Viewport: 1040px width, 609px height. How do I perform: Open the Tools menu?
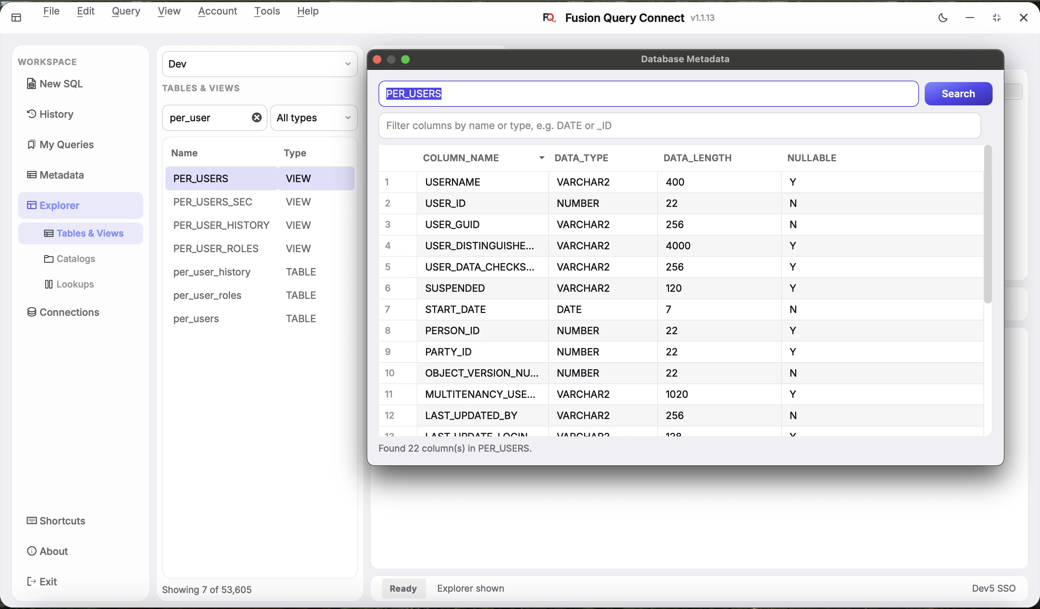tap(267, 11)
